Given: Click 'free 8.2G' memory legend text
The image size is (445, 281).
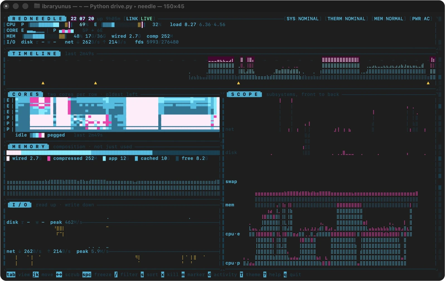Looking at the screenshot, I should 195,158.
